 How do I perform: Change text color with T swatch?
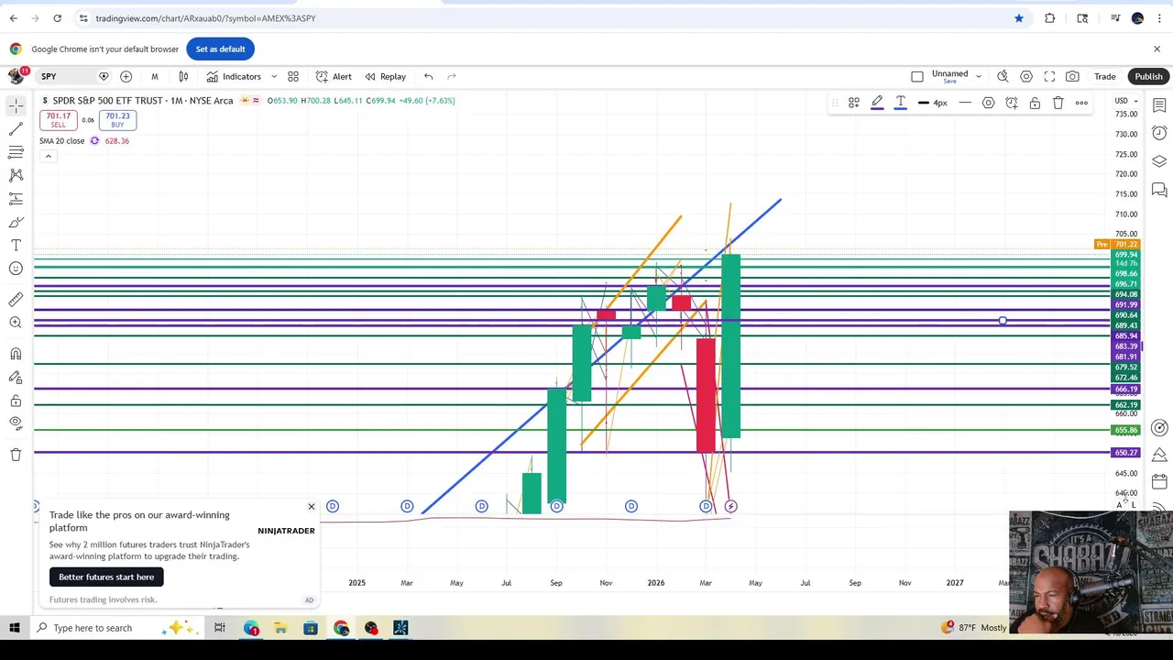point(900,103)
